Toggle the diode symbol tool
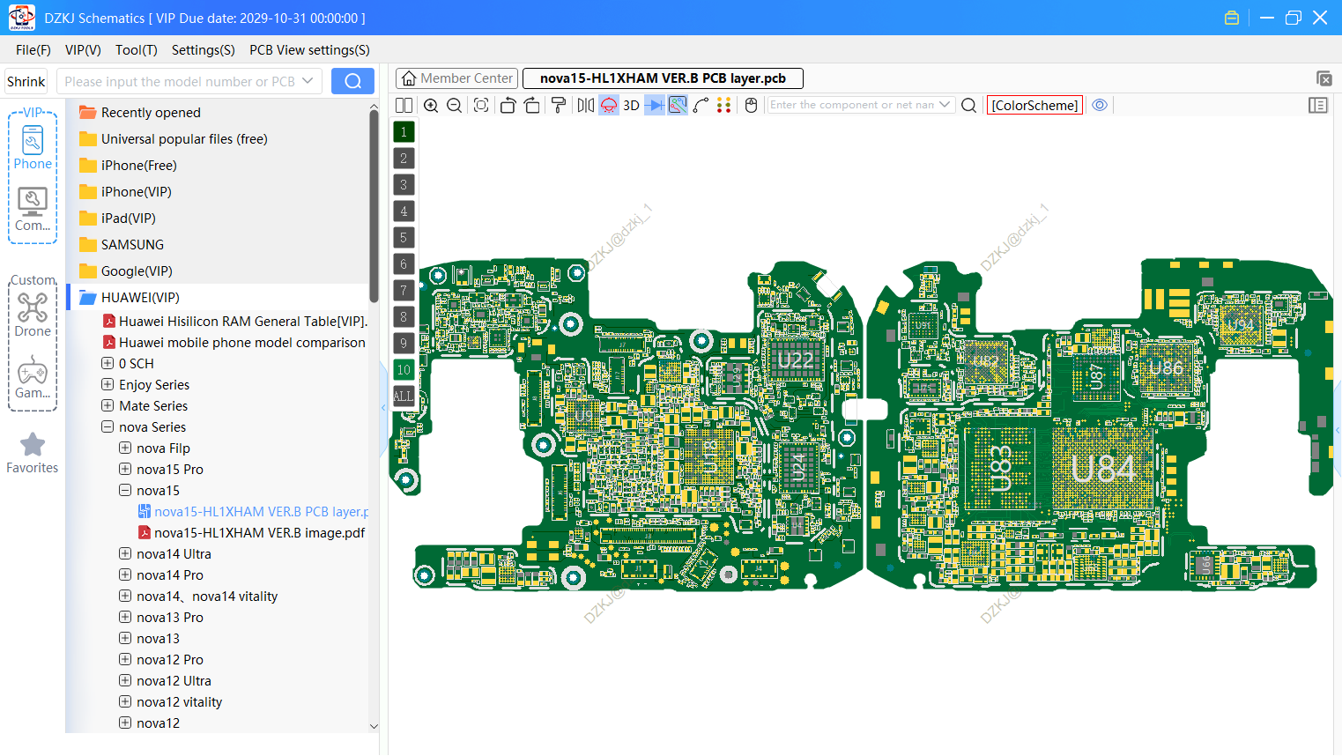 click(655, 105)
